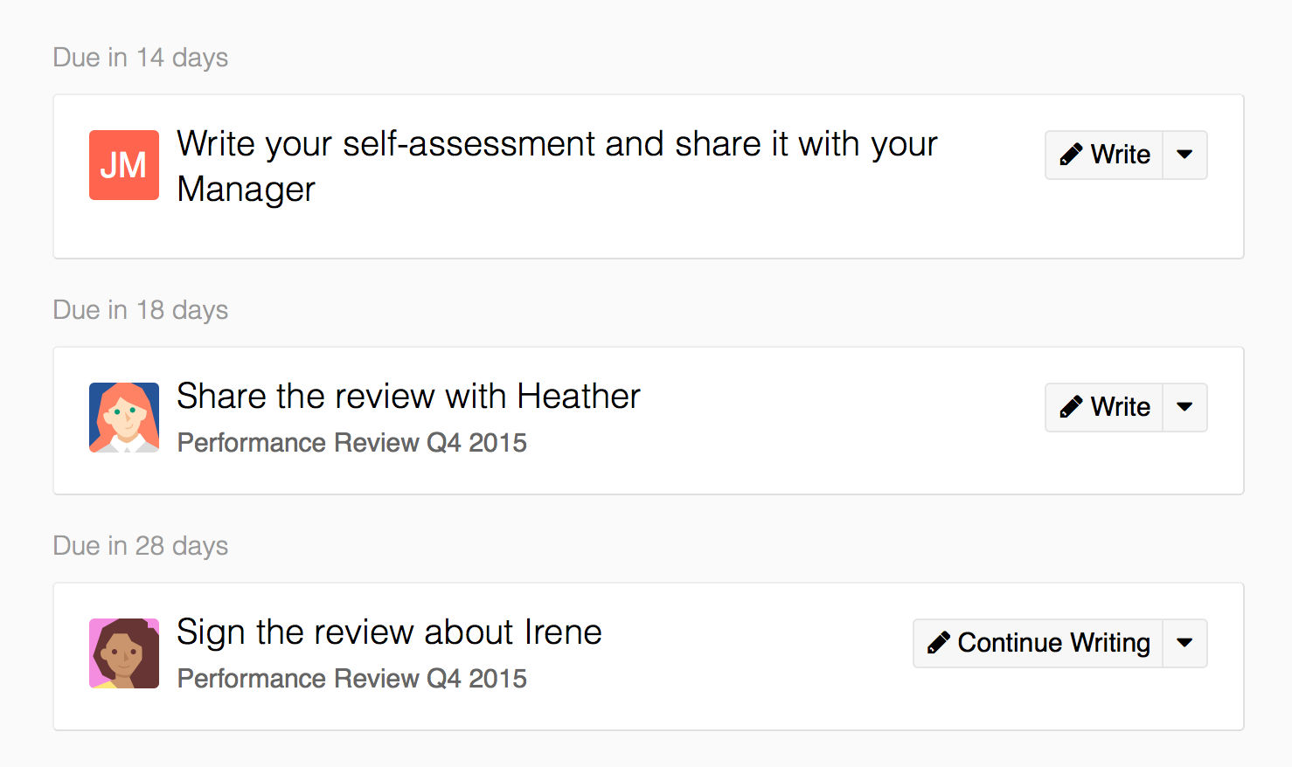
Task: Open 'Write your self-assessment' task title
Action: 557,166
